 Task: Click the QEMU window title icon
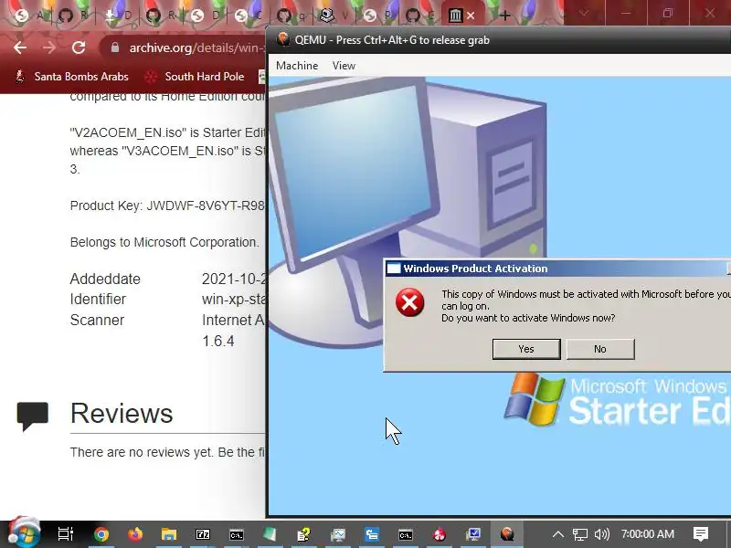[283, 39]
